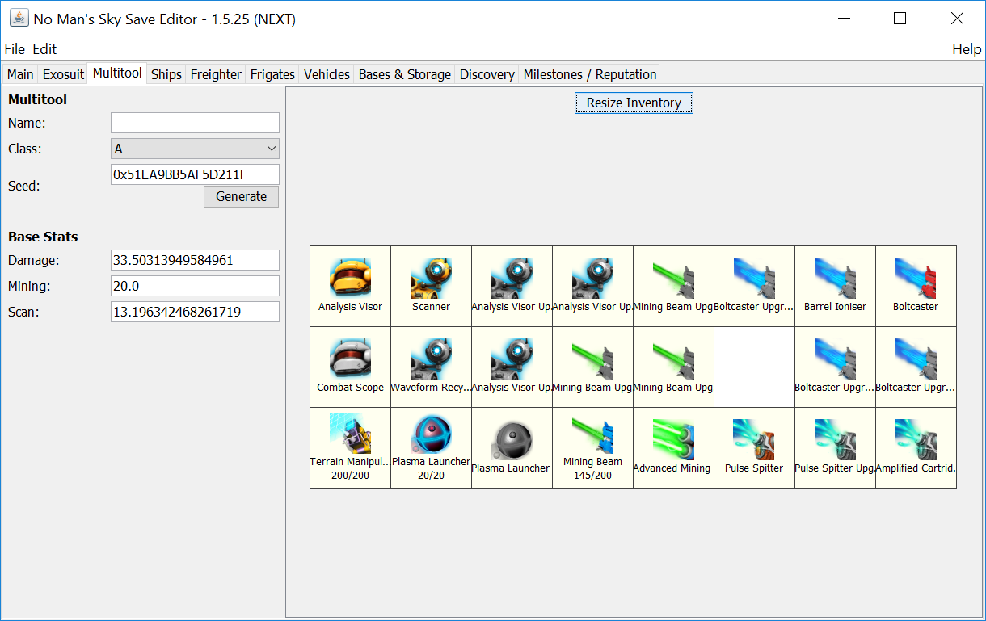Image resolution: width=986 pixels, height=621 pixels.
Task: Open the Freighter tab
Action: (216, 74)
